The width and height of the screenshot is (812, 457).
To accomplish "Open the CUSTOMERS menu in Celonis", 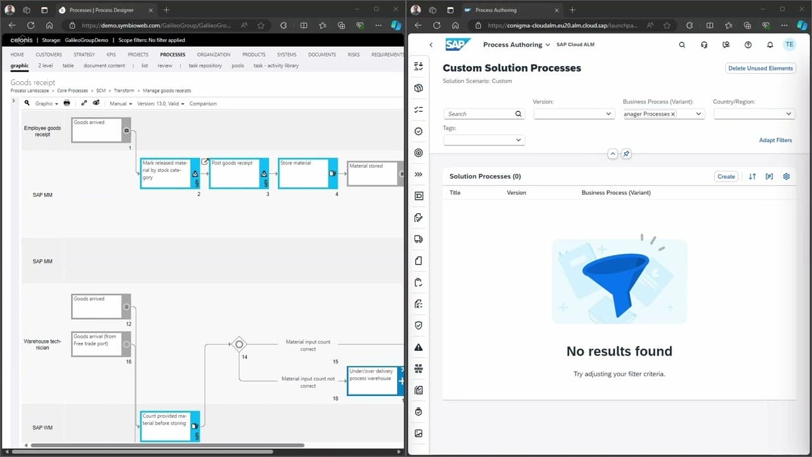I will coord(49,55).
